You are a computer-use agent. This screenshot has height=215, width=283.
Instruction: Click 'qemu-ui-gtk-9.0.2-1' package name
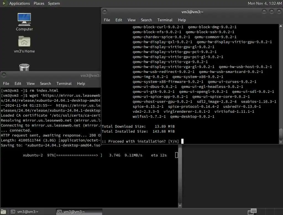coord(153,91)
